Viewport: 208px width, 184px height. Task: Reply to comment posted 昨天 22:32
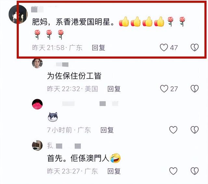tap(114, 89)
